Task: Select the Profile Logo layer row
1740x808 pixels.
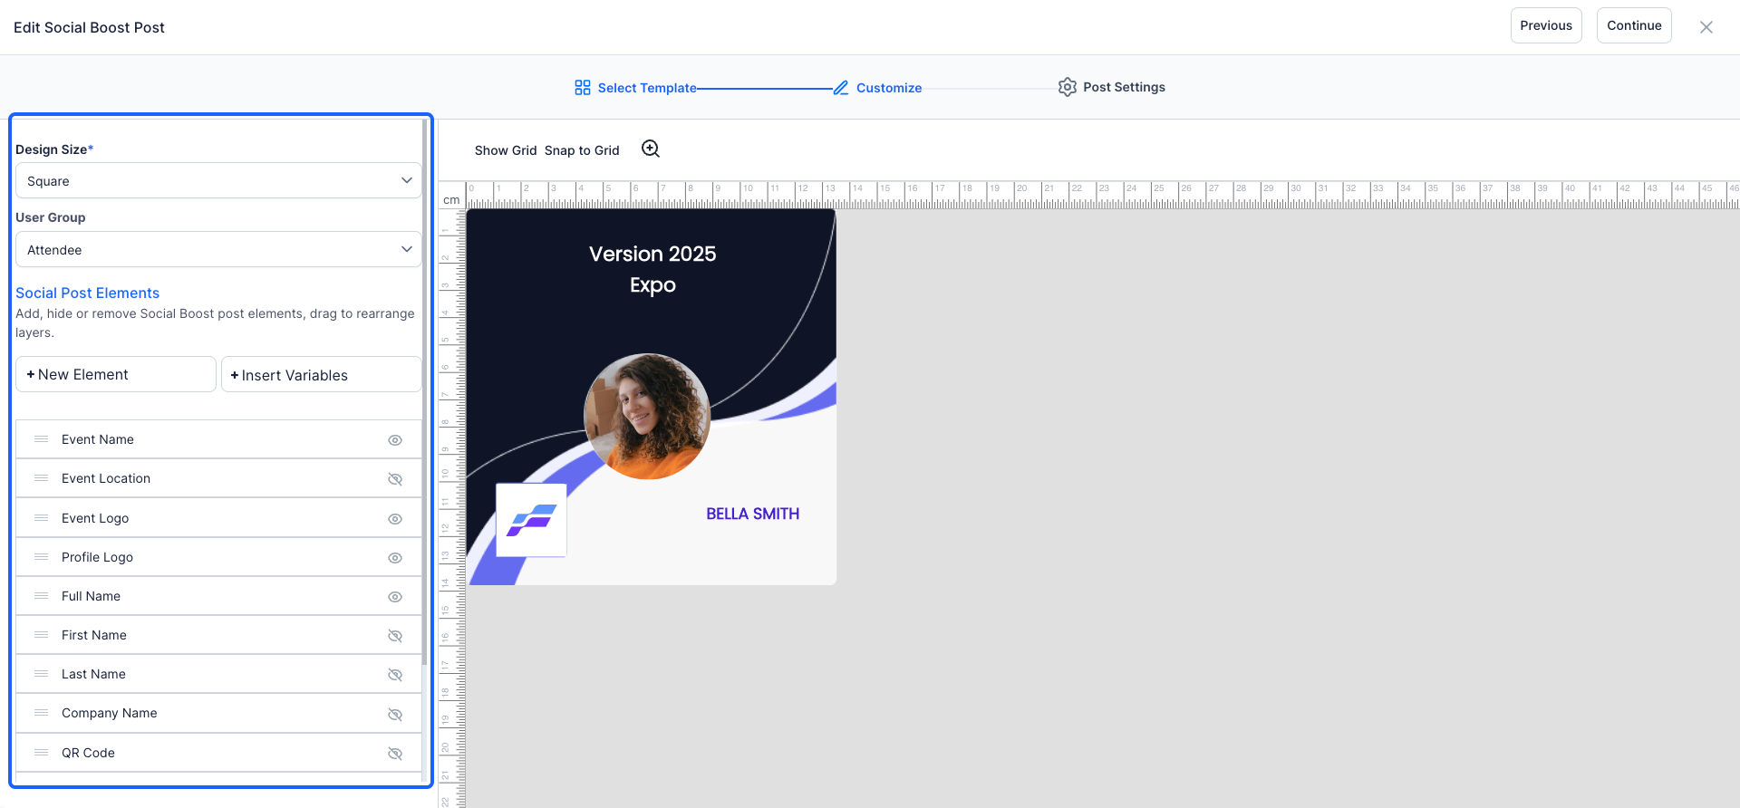Action: click(x=218, y=557)
